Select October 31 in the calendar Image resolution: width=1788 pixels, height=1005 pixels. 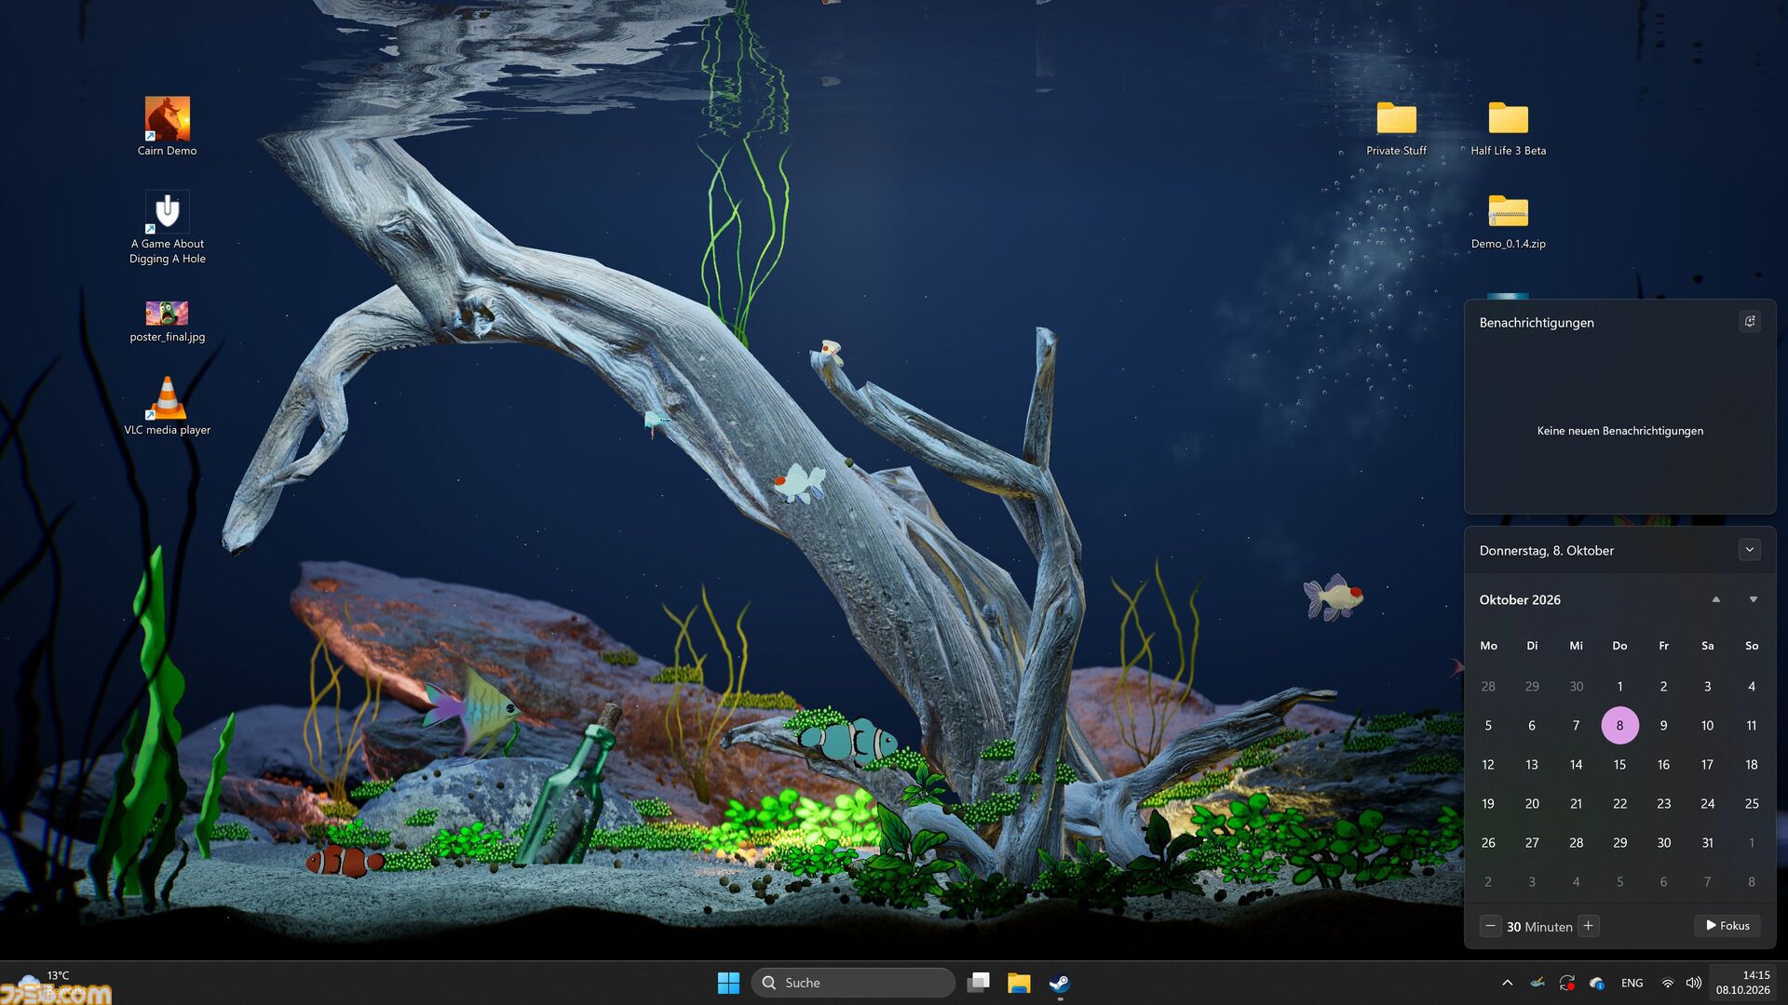(1707, 842)
